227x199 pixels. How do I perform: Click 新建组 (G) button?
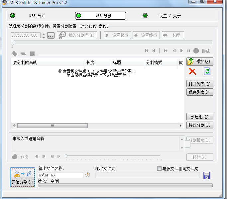[x=200, y=117]
